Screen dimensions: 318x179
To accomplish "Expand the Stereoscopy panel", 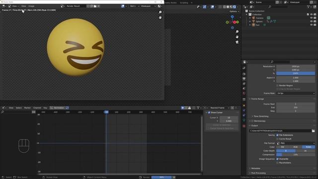I will coord(259,121).
